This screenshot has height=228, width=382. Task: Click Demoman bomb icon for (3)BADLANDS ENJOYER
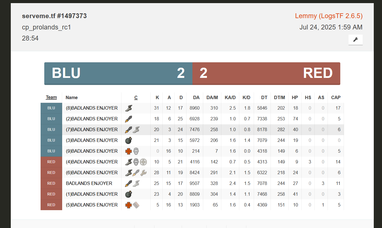pyautogui.click(x=129, y=140)
